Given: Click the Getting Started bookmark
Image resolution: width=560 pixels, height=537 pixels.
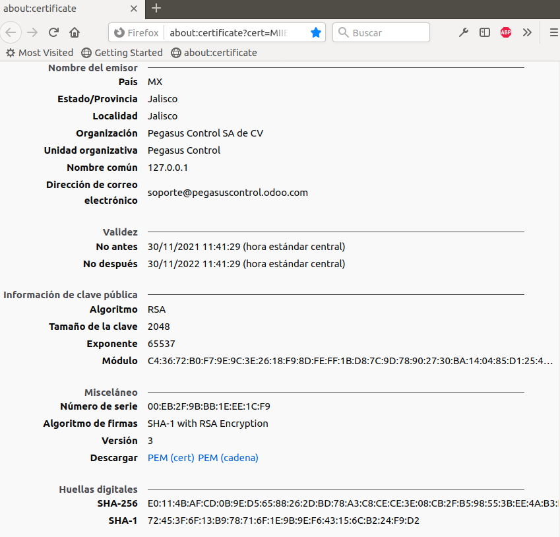Looking at the screenshot, I should [x=122, y=52].
